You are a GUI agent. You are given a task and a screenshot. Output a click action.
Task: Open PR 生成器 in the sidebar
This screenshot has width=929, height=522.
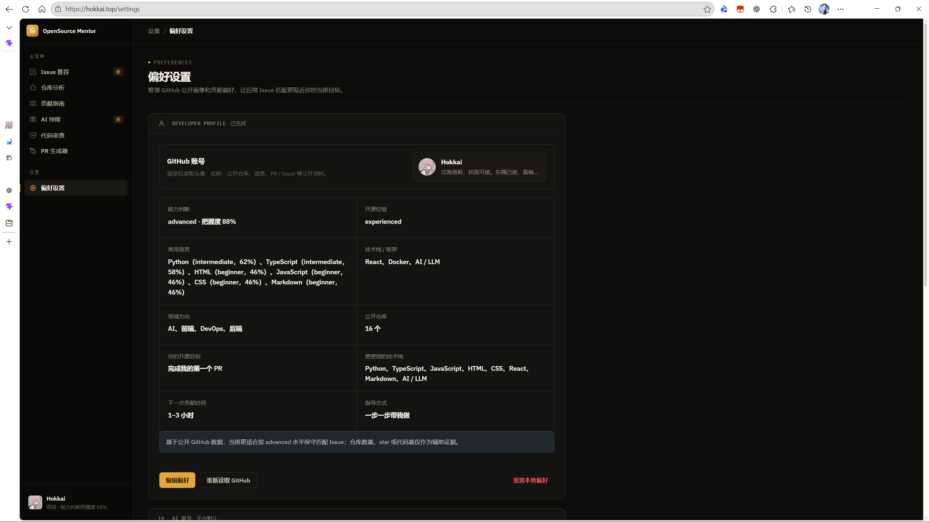[x=76, y=151]
